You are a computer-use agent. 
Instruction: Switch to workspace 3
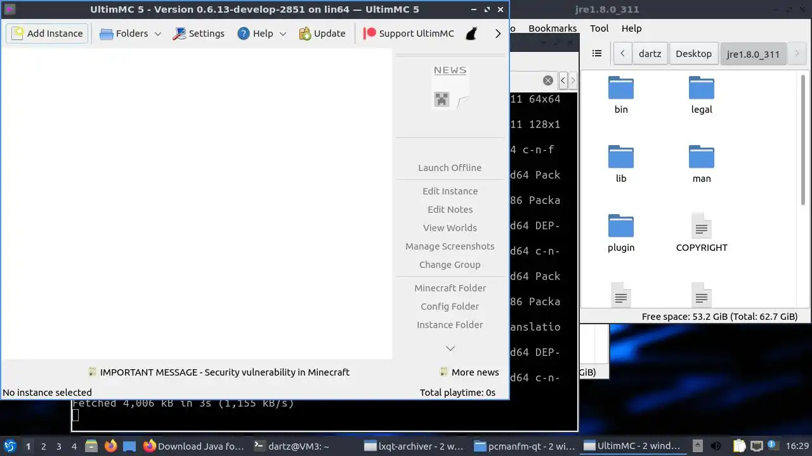click(x=58, y=446)
